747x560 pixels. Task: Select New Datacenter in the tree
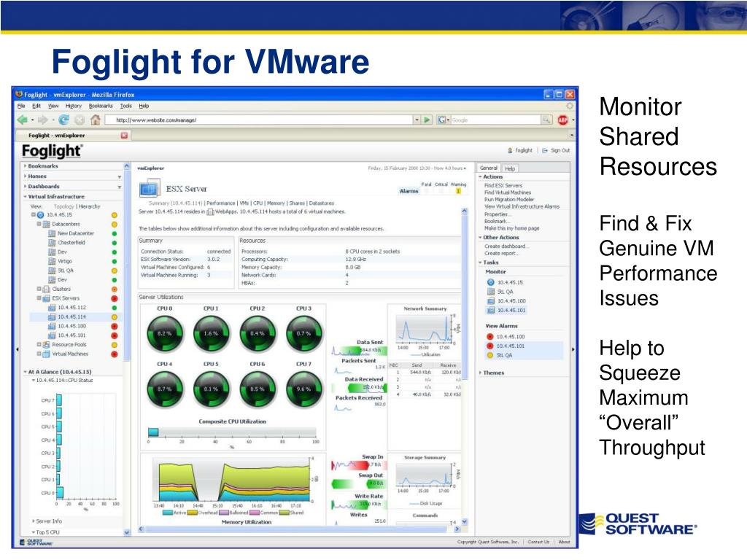pyautogui.click(x=76, y=233)
